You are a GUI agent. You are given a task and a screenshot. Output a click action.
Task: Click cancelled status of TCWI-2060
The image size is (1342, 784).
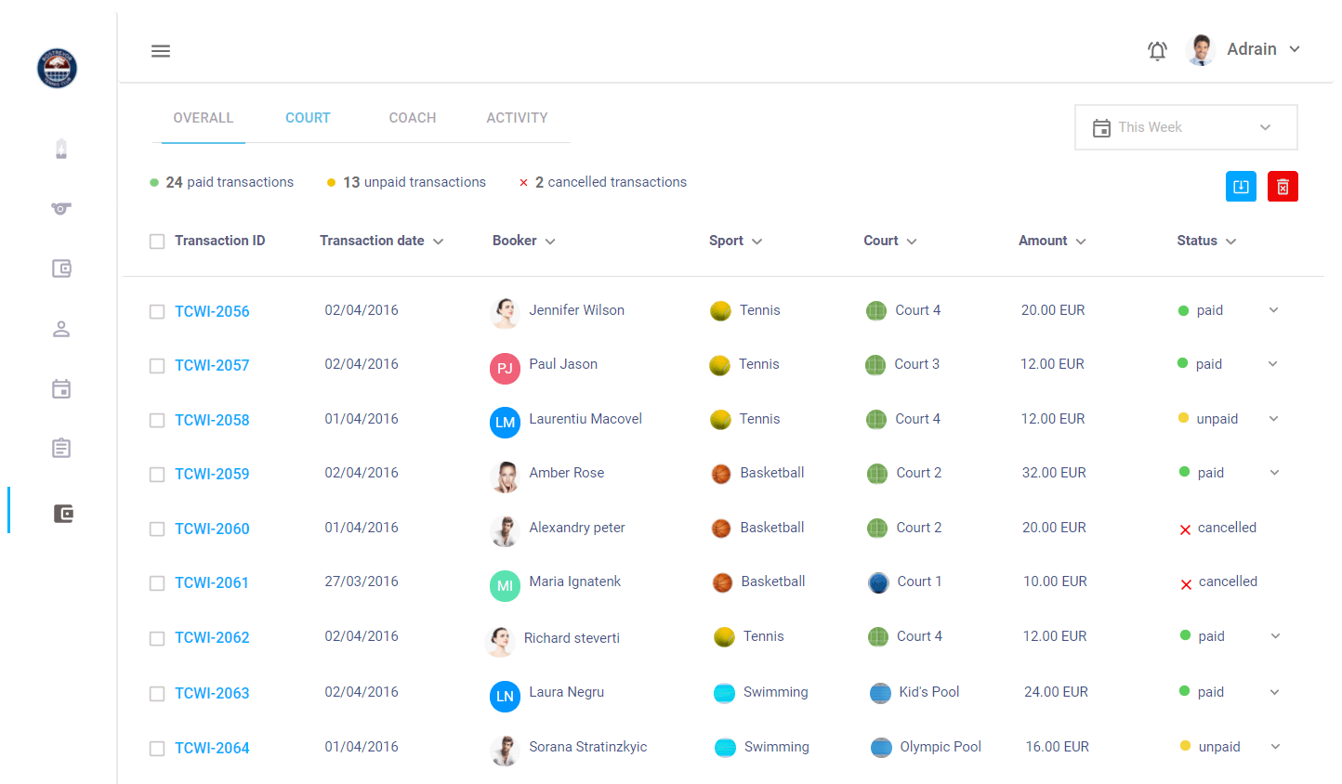point(1218,528)
